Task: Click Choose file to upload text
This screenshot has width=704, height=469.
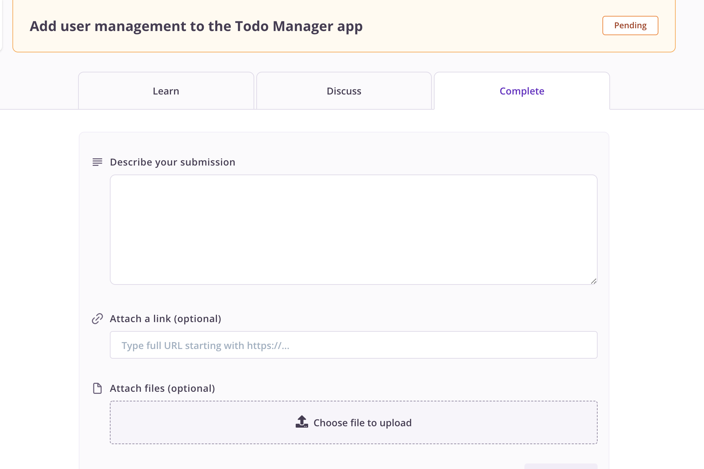Action: click(x=362, y=423)
